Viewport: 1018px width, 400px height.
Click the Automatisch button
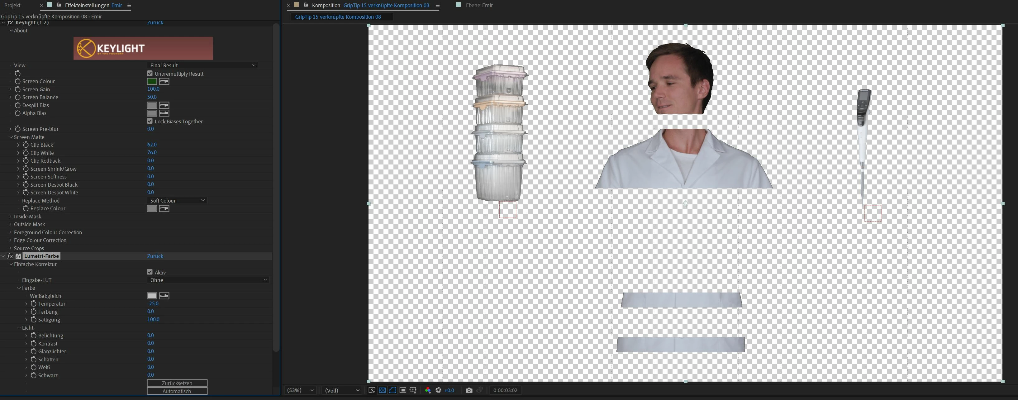(x=177, y=391)
